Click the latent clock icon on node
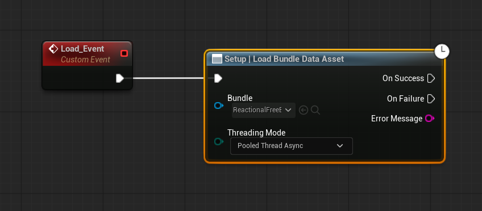Screen dimensions: 482x211 pyautogui.click(x=442, y=51)
